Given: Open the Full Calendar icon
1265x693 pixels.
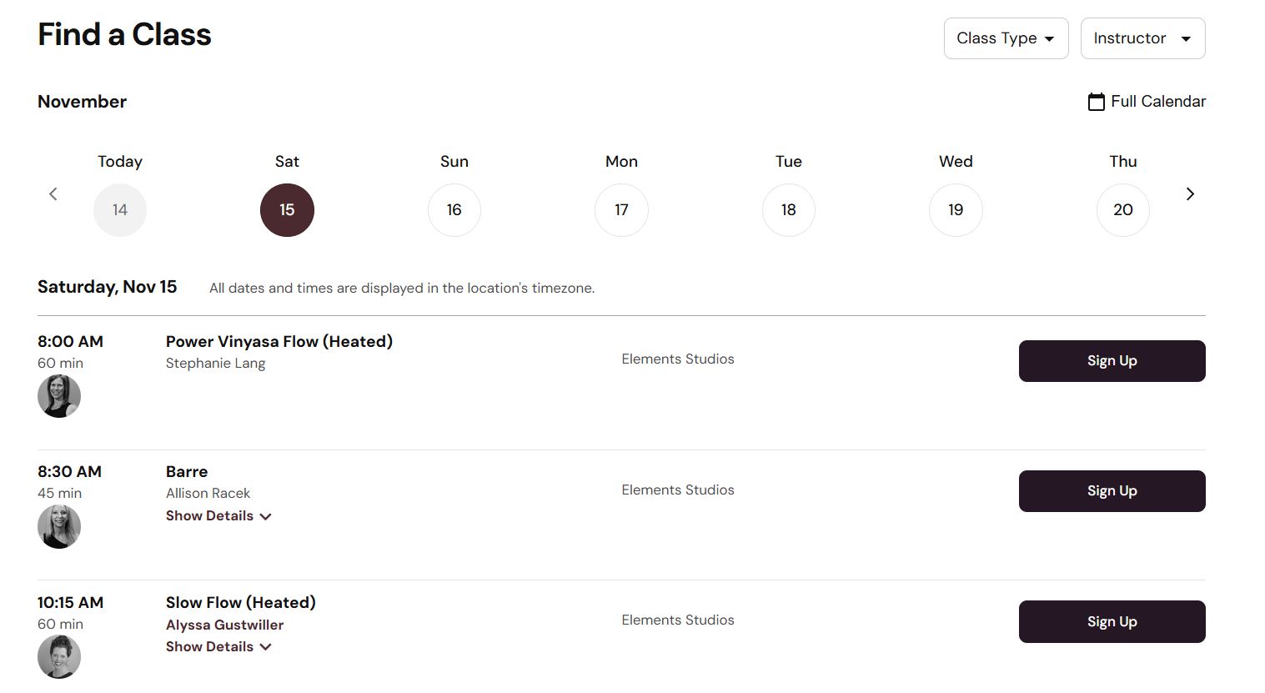Looking at the screenshot, I should tap(1097, 102).
